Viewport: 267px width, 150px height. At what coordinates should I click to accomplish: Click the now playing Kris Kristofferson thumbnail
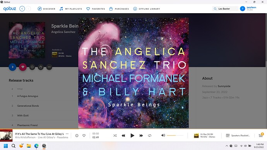pos(6,135)
